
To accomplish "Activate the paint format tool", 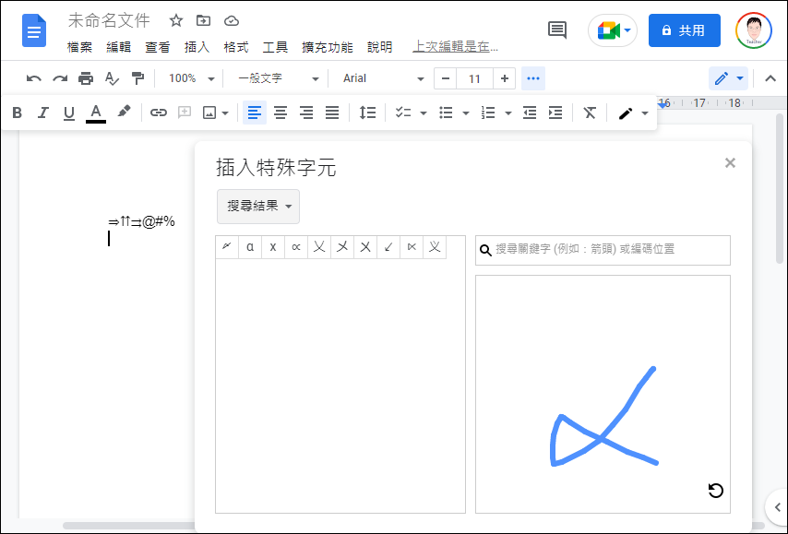I will click(x=137, y=78).
